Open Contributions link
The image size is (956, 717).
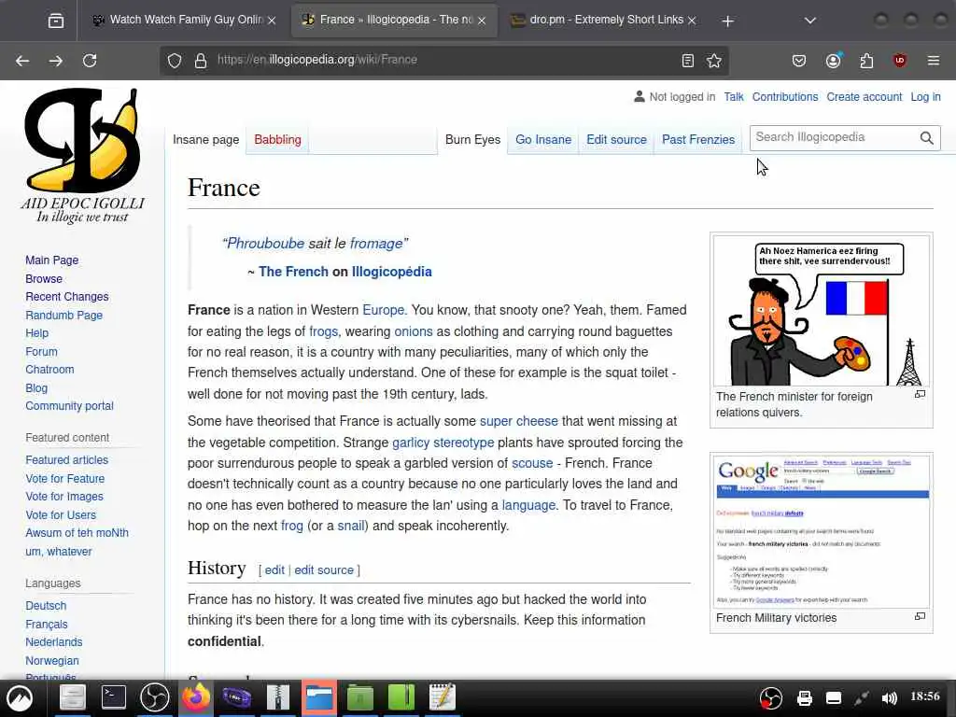coord(784,97)
